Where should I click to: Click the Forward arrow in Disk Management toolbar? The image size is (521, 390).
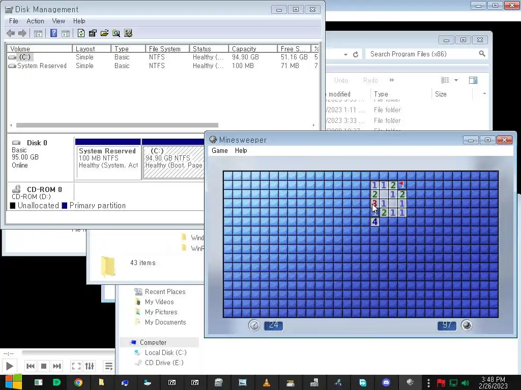[x=22, y=33]
